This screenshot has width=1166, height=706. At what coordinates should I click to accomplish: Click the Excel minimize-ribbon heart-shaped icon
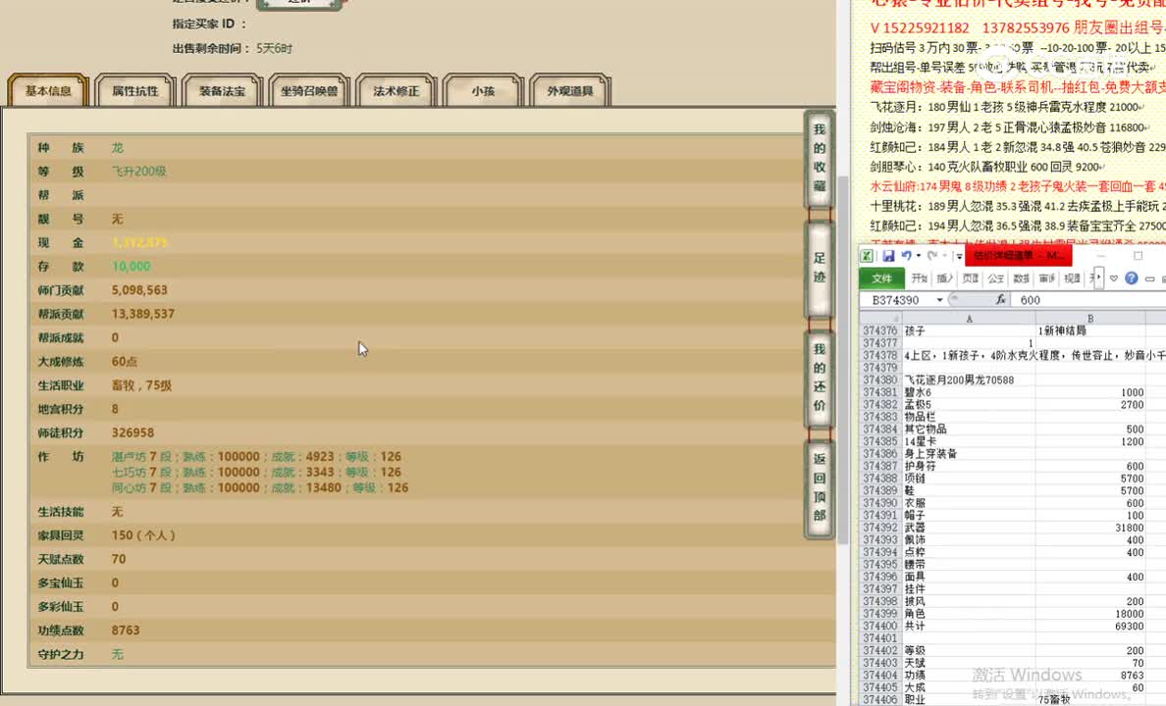coord(1114,278)
